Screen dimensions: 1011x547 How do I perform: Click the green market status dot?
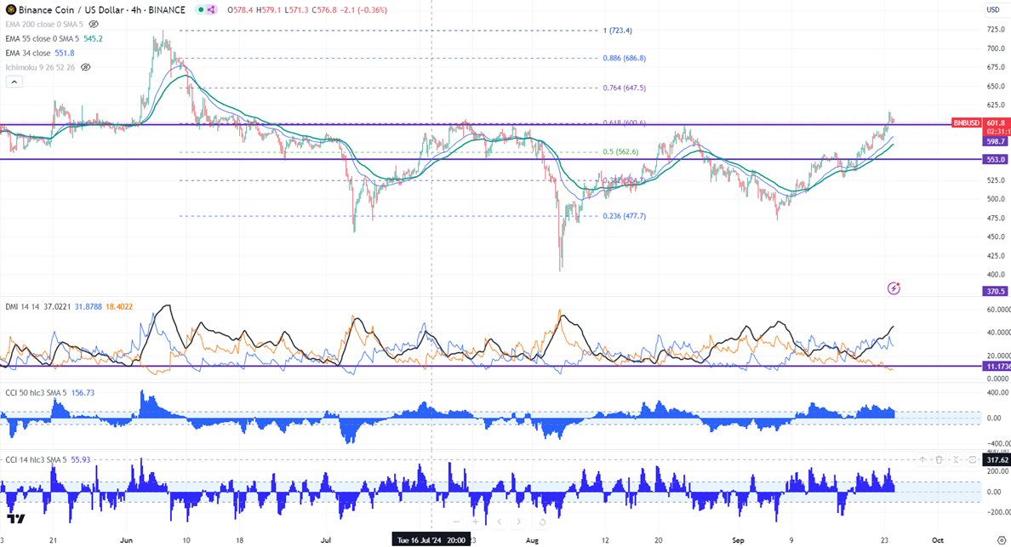pos(201,9)
